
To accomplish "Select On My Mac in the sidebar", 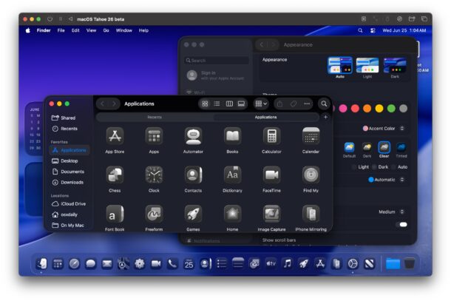I will pyautogui.click(x=69, y=226).
